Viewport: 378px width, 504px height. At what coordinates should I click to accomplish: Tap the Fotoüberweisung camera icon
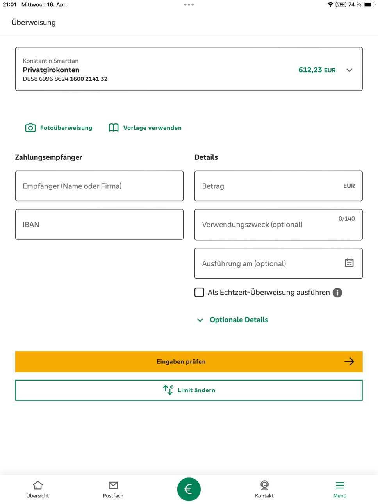click(30, 128)
